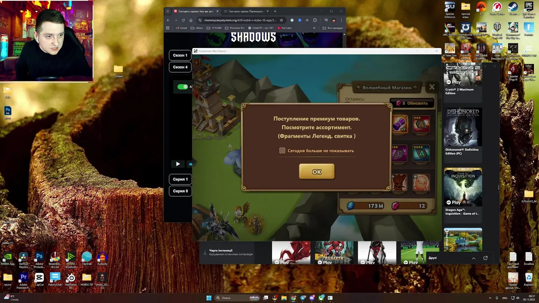Click the Обновить refresh button in shop

(412, 103)
